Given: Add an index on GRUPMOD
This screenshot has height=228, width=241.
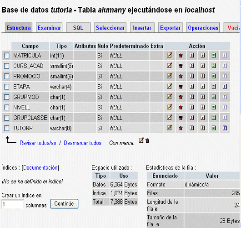Looking at the screenshot, I should pos(203,97).
